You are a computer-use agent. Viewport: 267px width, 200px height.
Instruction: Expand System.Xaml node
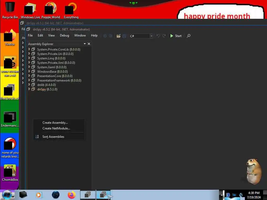tap(29, 67)
